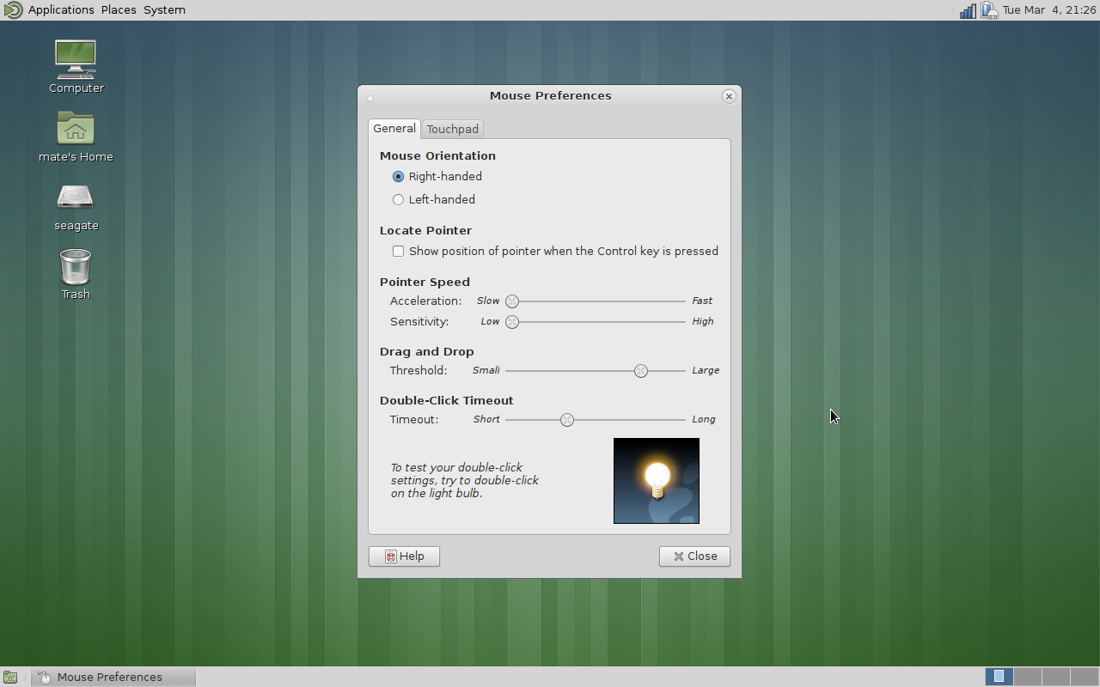Select the Right-handed radio button

click(x=398, y=177)
